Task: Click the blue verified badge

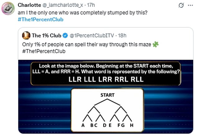Action: point(66,36)
